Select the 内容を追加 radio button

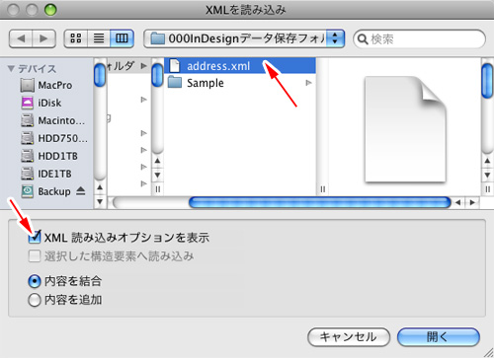[x=35, y=300]
